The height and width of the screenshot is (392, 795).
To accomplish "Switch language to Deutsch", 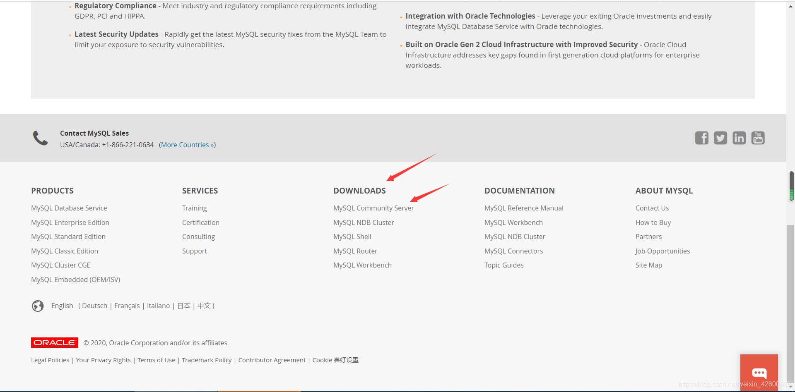I will pyautogui.click(x=94, y=306).
